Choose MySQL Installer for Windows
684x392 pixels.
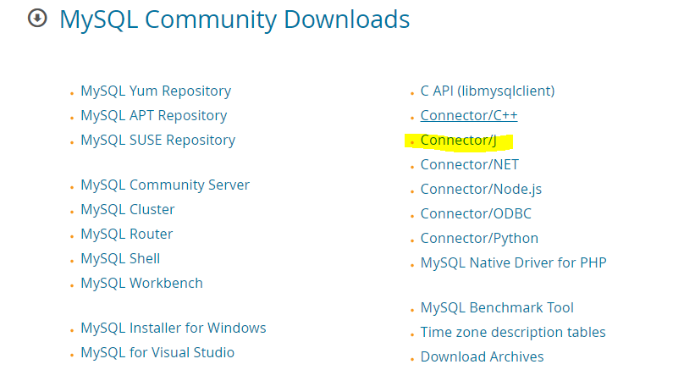pos(173,328)
